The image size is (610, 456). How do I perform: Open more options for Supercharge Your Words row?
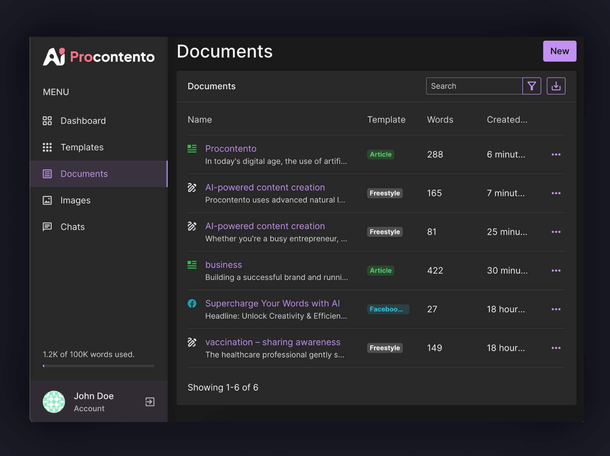[x=556, y=309]
